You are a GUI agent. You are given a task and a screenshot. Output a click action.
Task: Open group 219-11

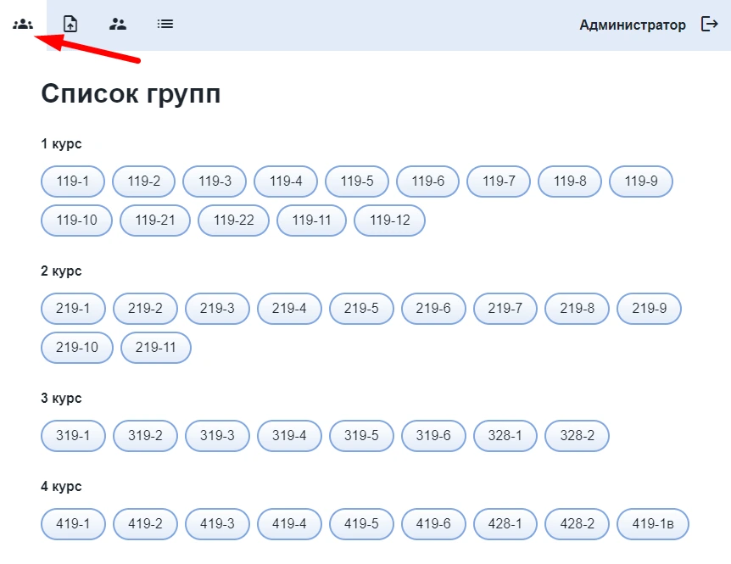coord(156,347)
